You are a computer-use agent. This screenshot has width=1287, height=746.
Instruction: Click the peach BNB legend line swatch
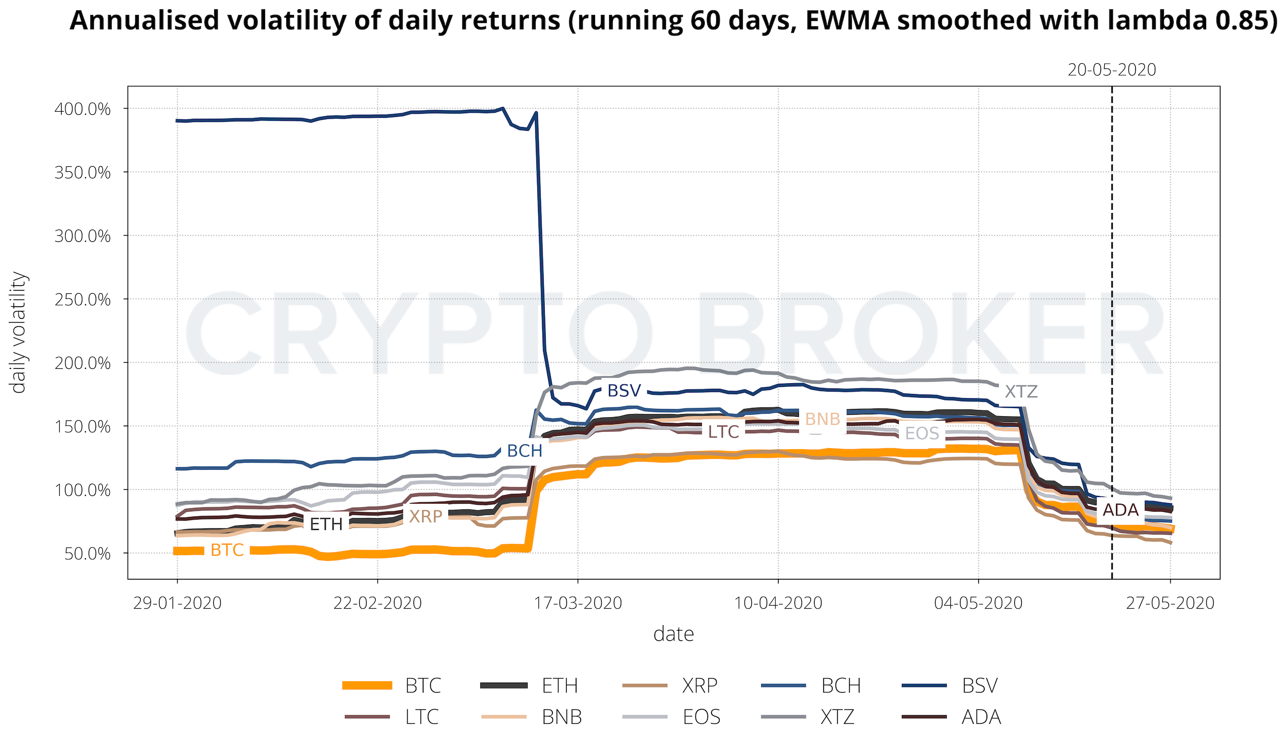503,717
